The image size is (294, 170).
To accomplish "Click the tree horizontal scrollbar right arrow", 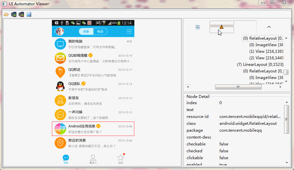I will click(x=281, y=87).
